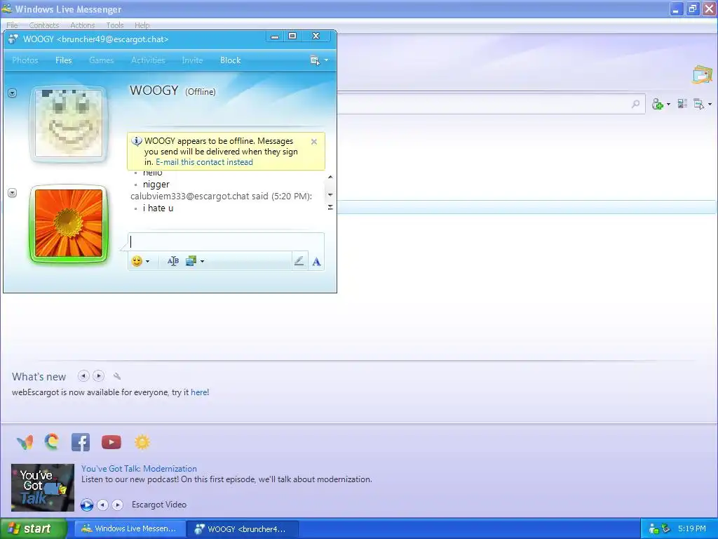Screen dimensions: 718x539
Task: Click the main window search magnifier
Action: pyautogui.click(x=635, y=104)
